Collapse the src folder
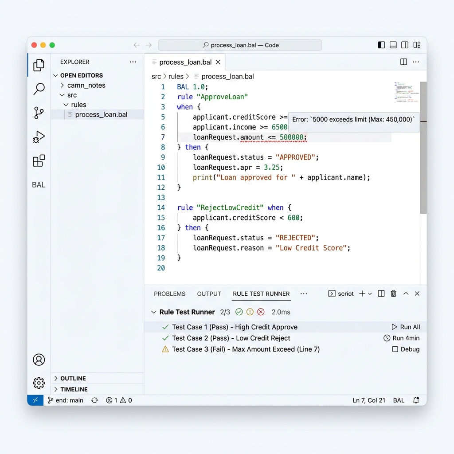This screenshot has width=454, height=454. coord(62,95)
